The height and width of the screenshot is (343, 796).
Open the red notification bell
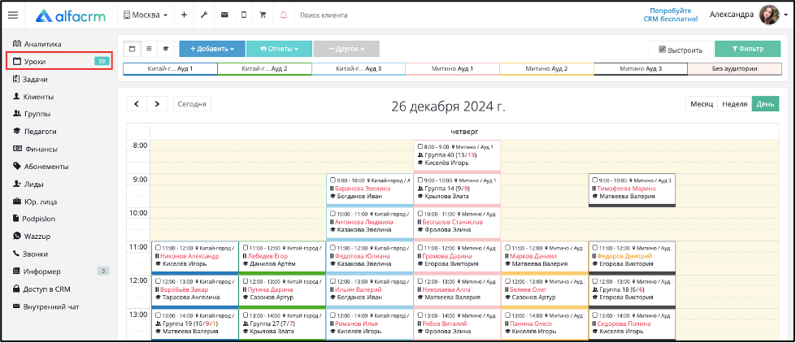[x=283, y=15]
